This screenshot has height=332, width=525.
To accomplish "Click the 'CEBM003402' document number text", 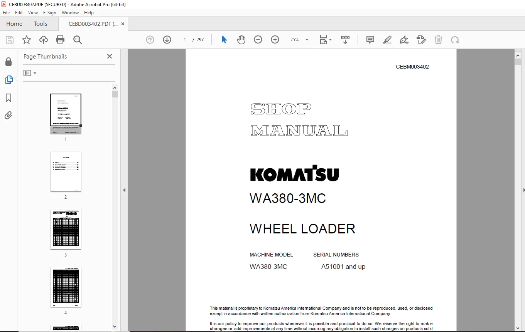I will (x=412, y=67).
